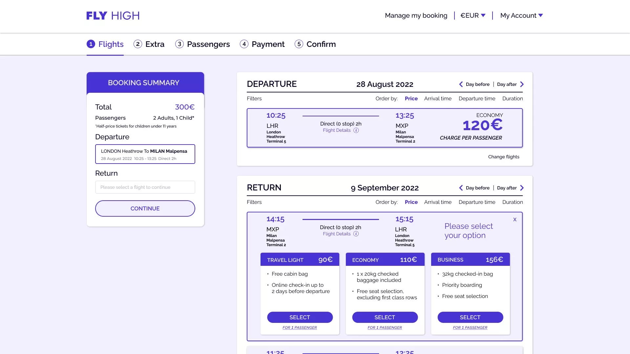The height and width of the screenshot is (354, 630).
Task: Order return flights by Duration
Action: (513, 202)
